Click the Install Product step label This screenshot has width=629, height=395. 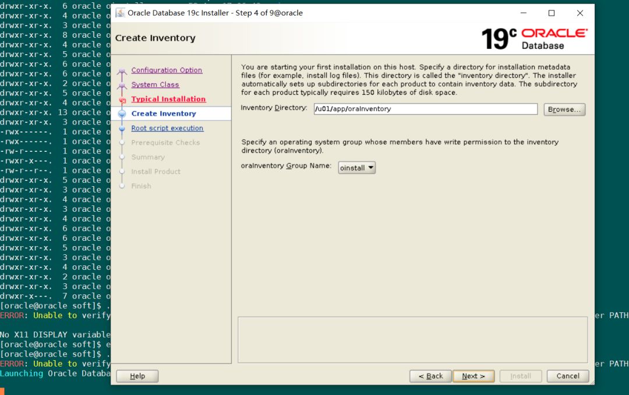156,172
